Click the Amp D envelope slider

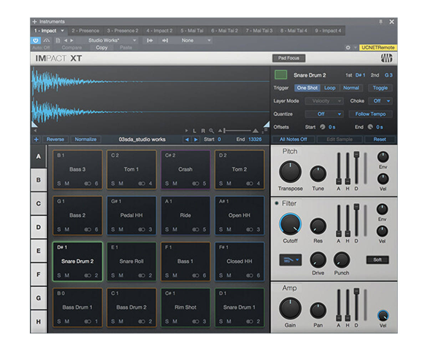pyautogui.click(x=356, y=305)
